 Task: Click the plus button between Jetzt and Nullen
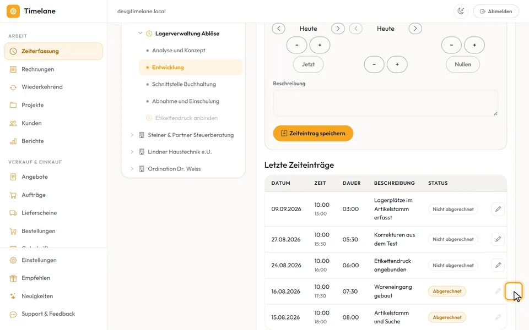click(397, 64)
